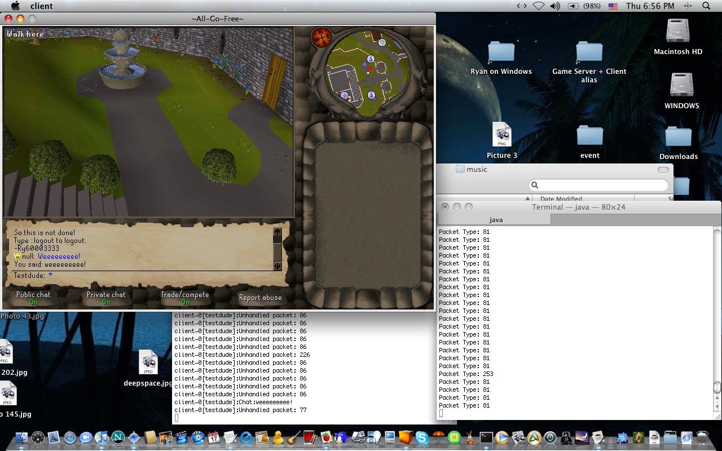The image size is (722, 451).
Task: Launch Skype from the Dock
Action: click(422, 437)
